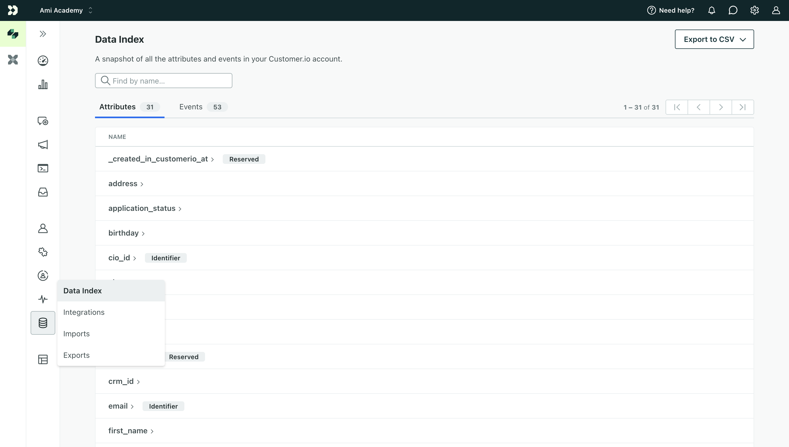Screen dimensions: 789x447
Task: Click the 1 – 31 of 31 pagination text
Action: tap(641, 107)
